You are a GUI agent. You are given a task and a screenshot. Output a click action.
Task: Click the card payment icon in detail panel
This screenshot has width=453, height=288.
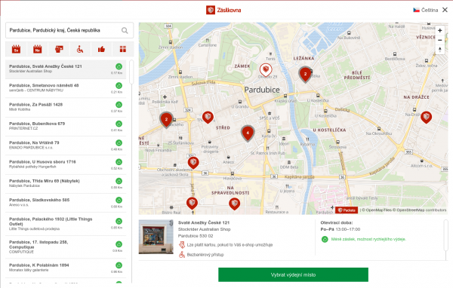pos(182,245)
